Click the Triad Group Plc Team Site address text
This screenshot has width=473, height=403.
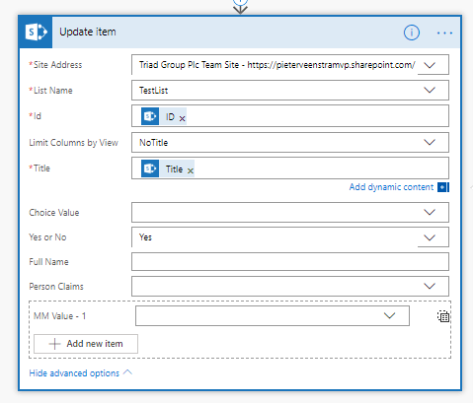pyautogui.click(x=276, y=65)
